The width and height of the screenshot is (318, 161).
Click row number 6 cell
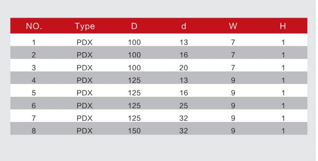pos(34,106)
